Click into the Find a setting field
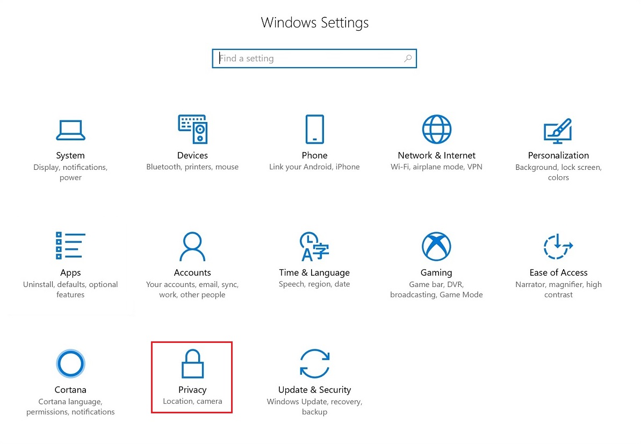The height and width of the screenshot is (444, 641). pos(314,59)
